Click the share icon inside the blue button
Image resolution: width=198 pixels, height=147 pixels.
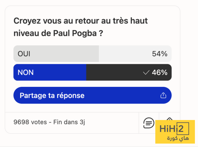(x=163, y=96)
